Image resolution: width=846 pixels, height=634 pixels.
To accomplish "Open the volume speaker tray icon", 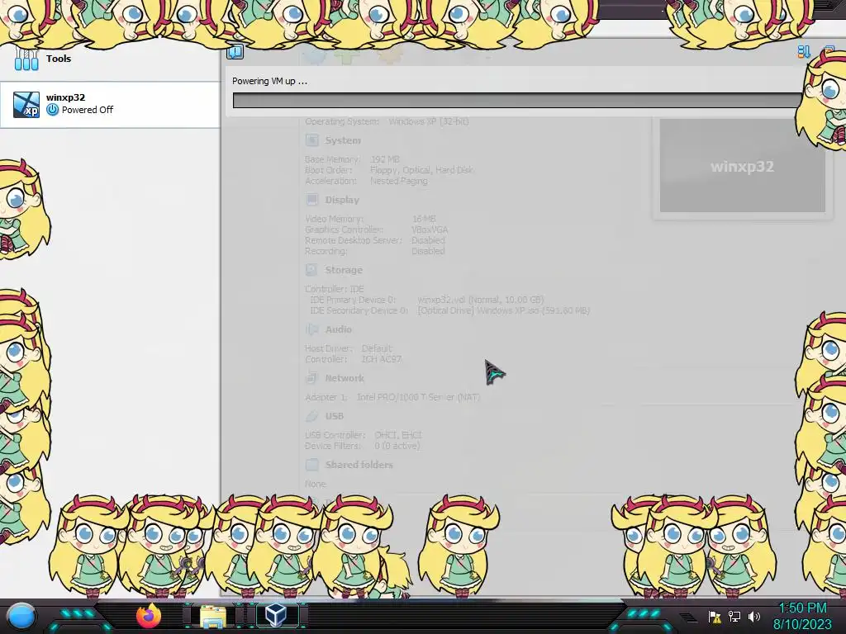I will [x=754, y=617].
